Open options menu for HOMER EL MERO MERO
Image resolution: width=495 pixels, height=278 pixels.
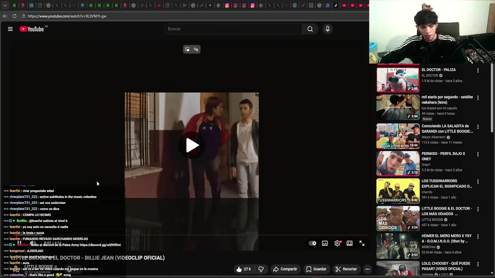point(478,236)
